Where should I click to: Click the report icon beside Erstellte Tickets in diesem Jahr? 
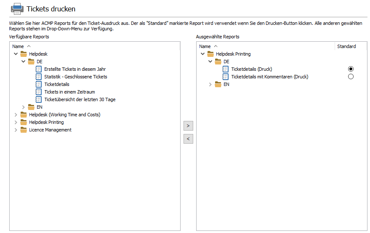(x=39, y=69)
